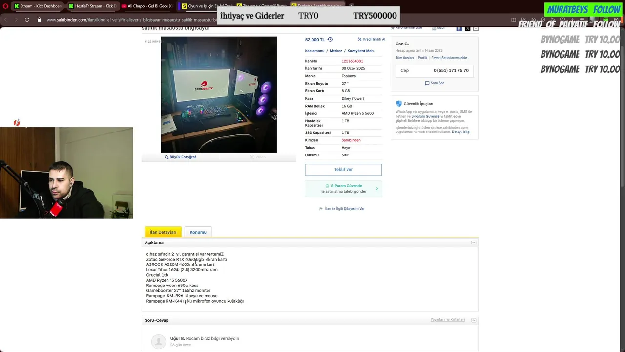This screenshot has height=352, width=625.
Task: Open Tüm İlanları seller link
Action: tap(405, 58)
